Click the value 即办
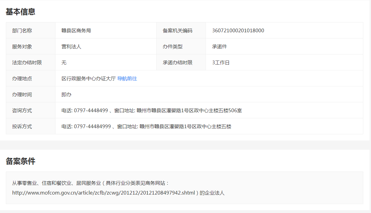This screenshot has width=371, height=213. [66, 95]
